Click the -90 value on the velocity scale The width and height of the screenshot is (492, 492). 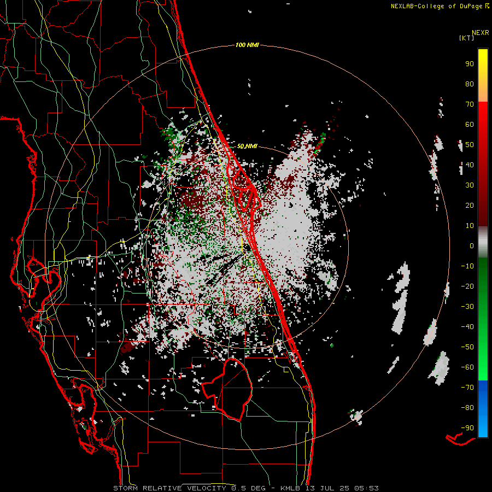pyautogui.click(x=467, y=428)
